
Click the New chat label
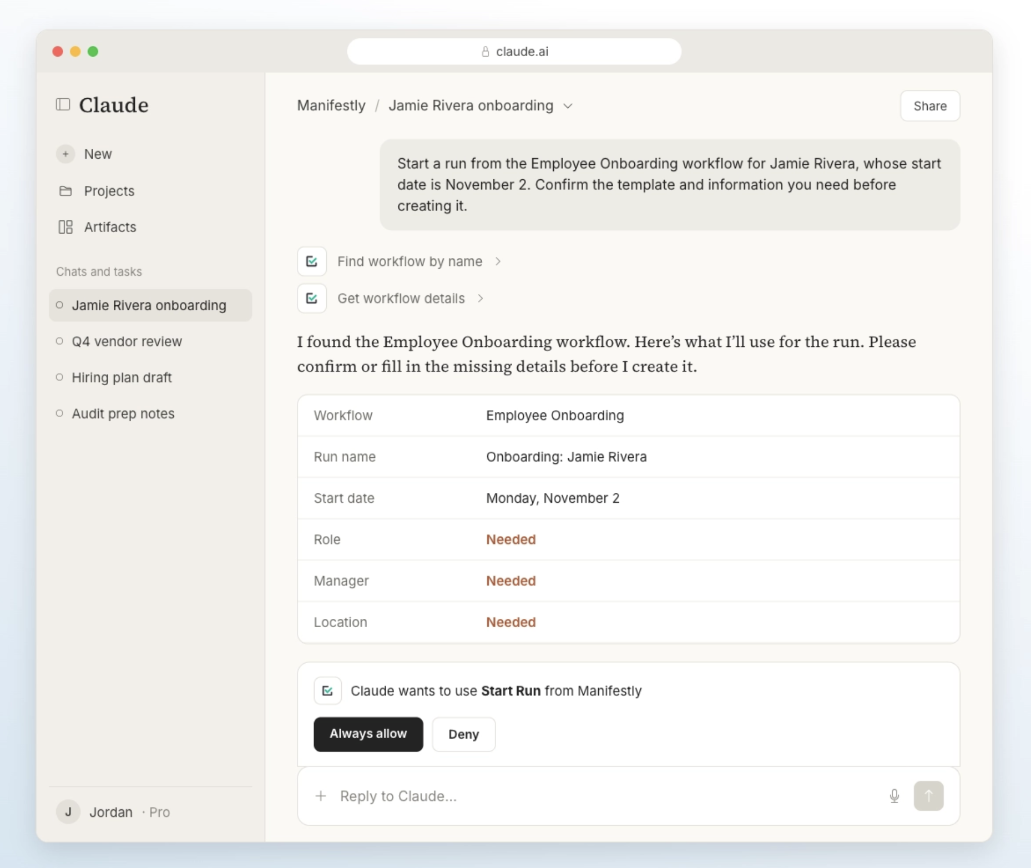98,154
